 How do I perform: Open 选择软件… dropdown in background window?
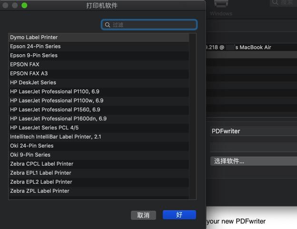click(x=254, y=161)
